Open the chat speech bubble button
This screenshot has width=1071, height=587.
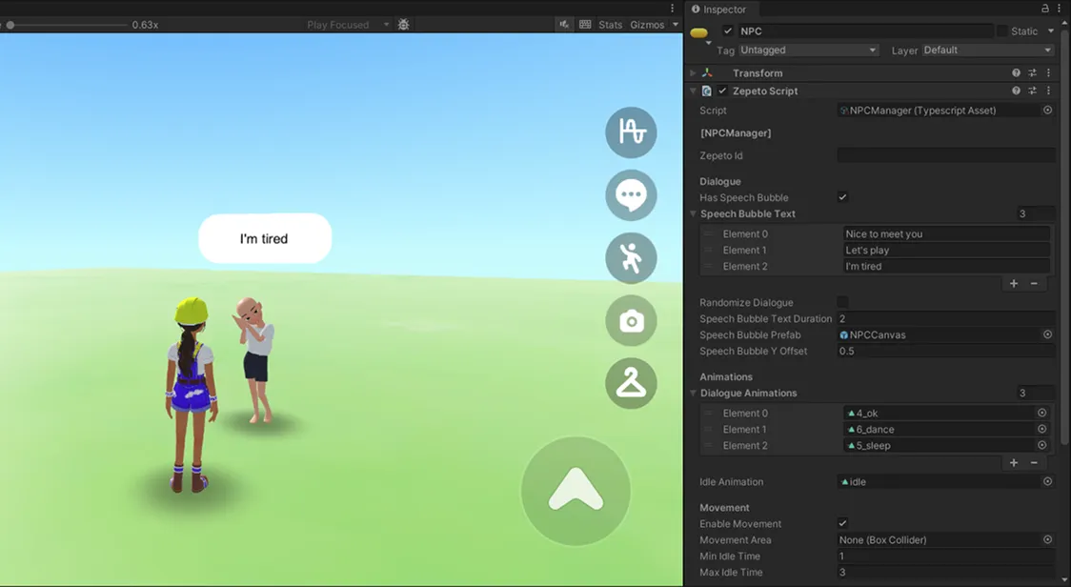coord(631,195)
